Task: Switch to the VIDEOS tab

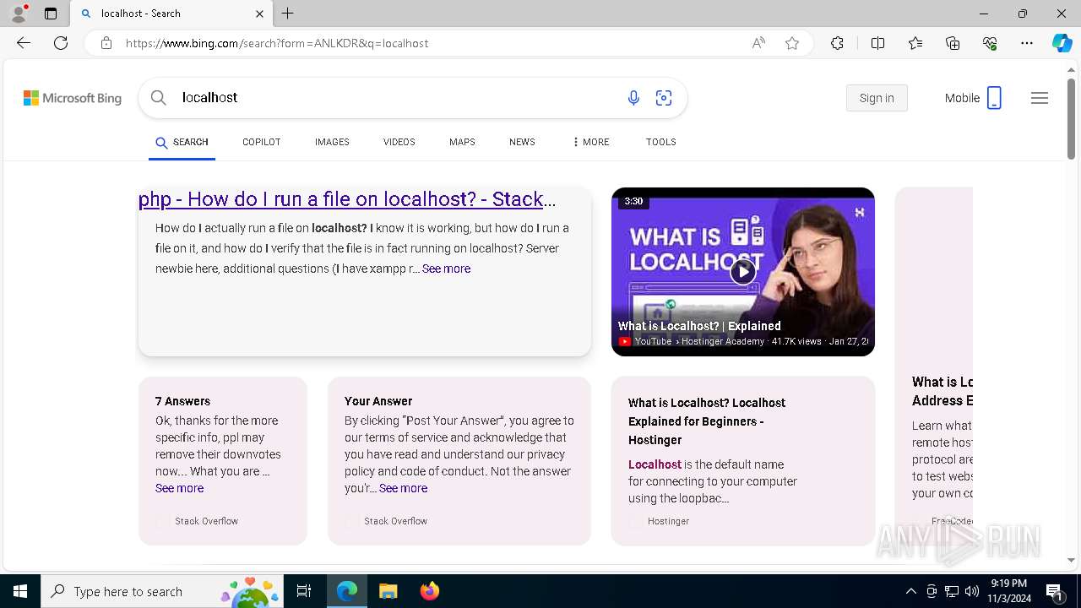Action: 399,142
